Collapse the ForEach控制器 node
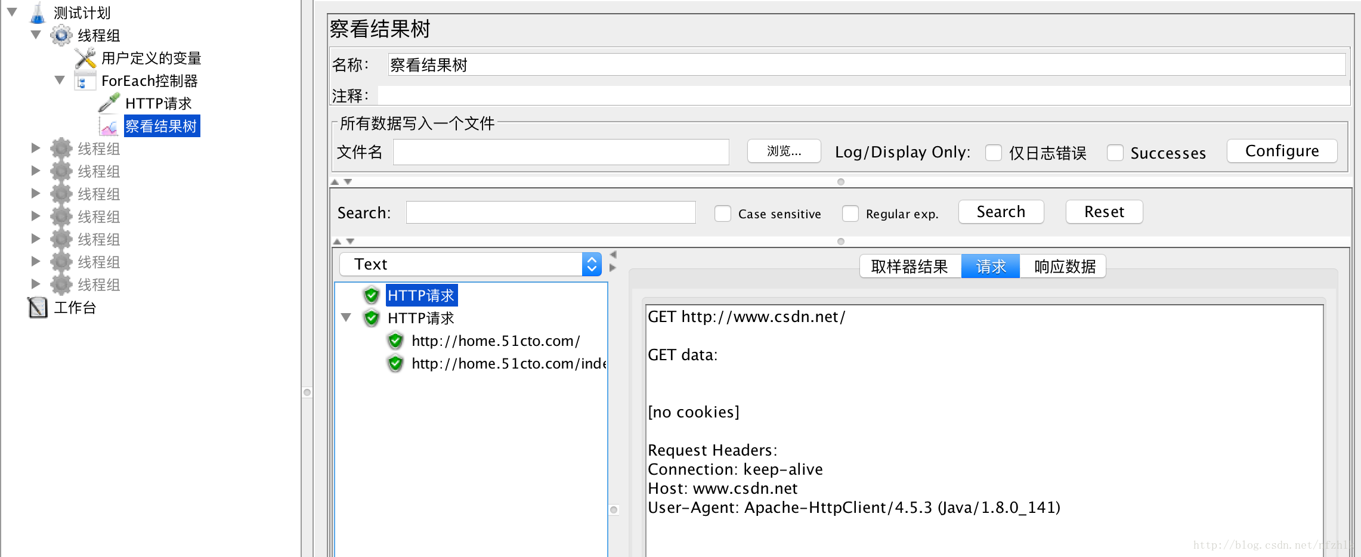1361x557 pixels. (x=60, y=80)
